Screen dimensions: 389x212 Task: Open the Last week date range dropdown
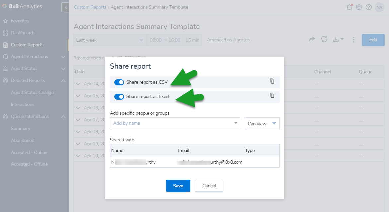point(110,40)
